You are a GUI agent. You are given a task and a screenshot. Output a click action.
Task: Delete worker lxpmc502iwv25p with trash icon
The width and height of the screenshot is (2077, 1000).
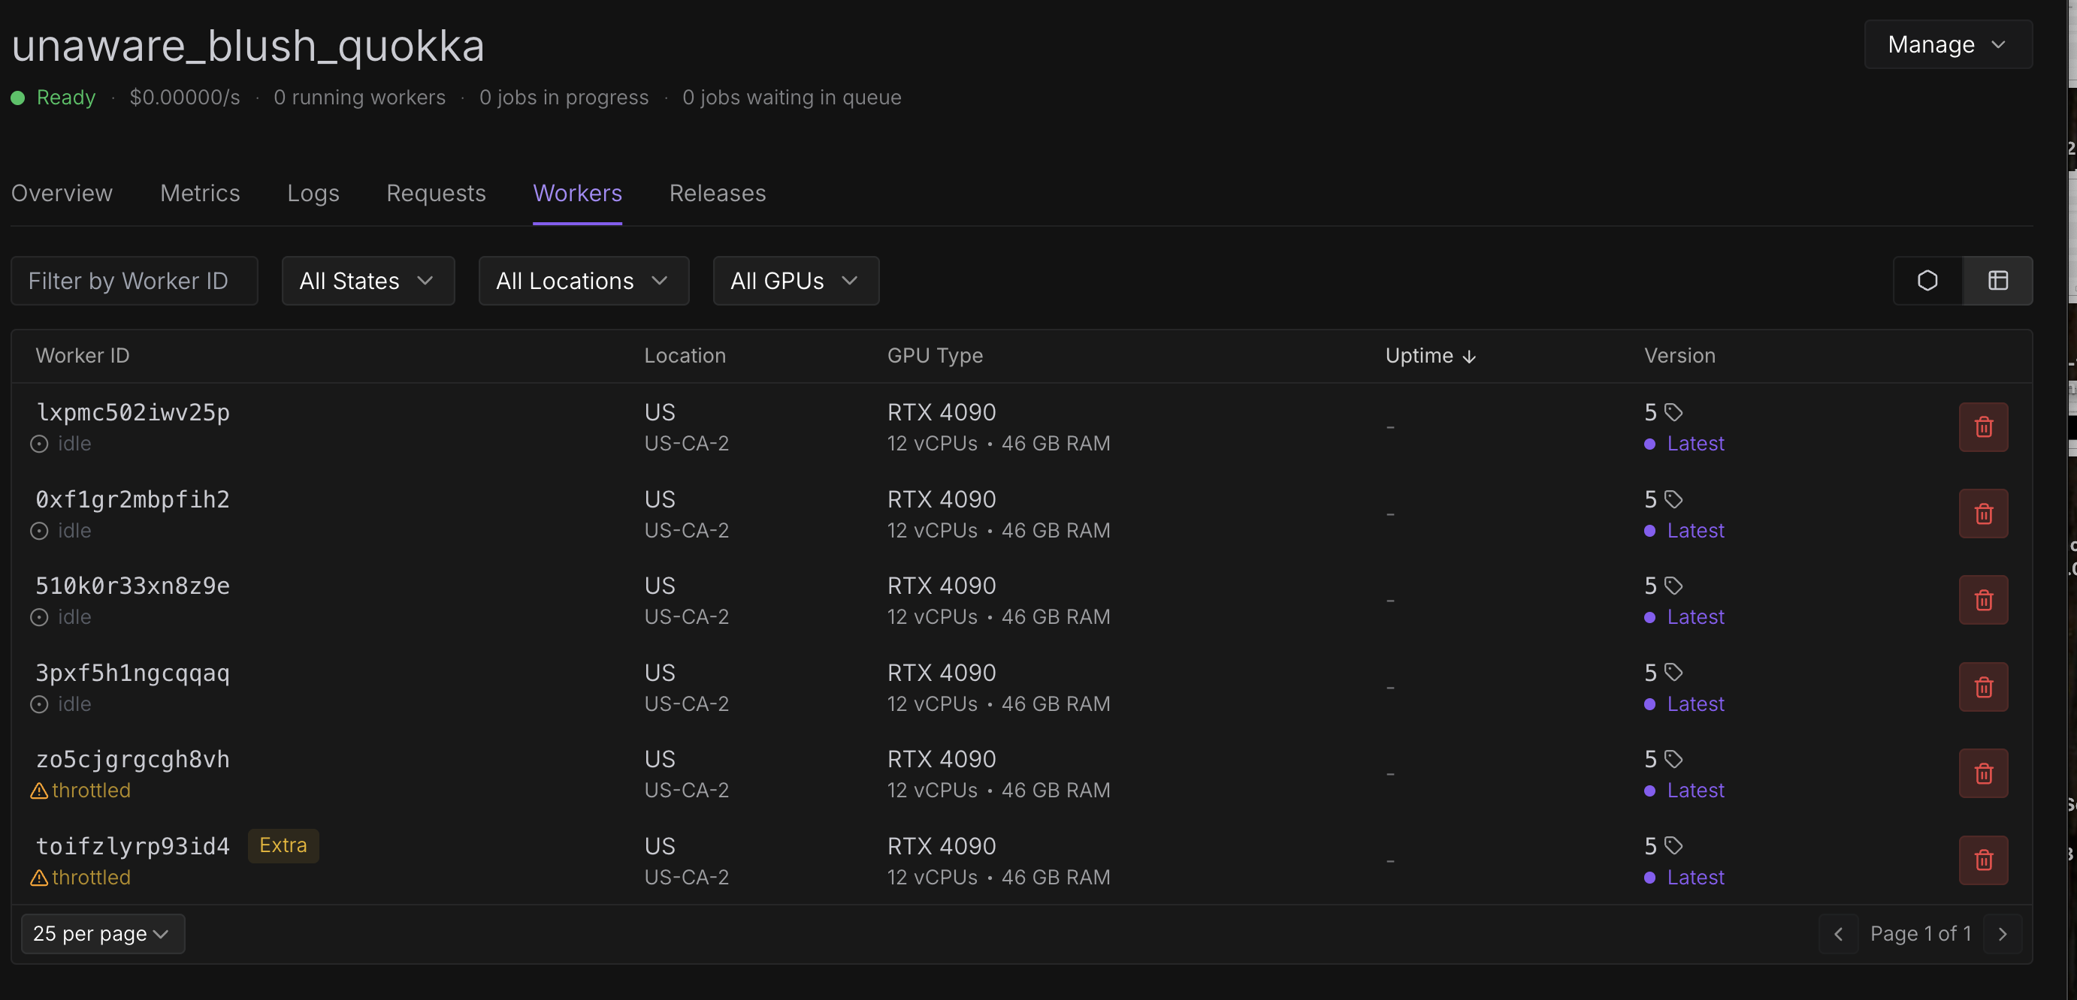(x=1982, y=427)
